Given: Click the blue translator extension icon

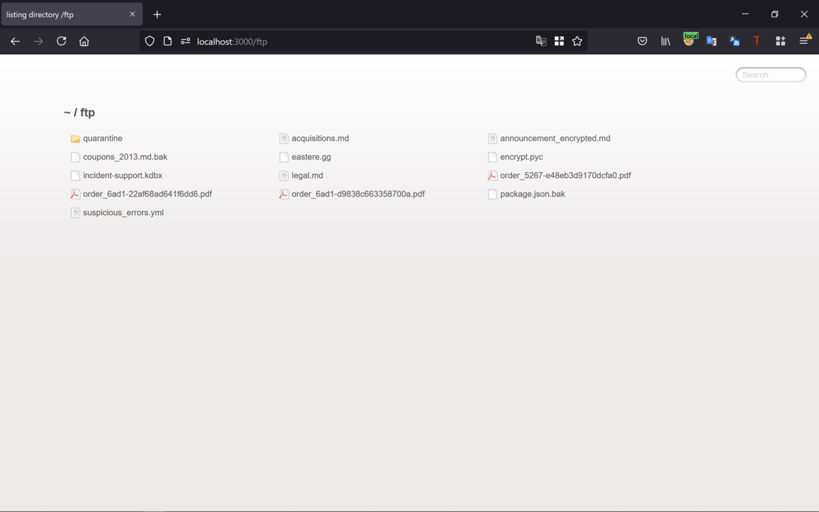Looking at the screenshot, I should 734,42.
